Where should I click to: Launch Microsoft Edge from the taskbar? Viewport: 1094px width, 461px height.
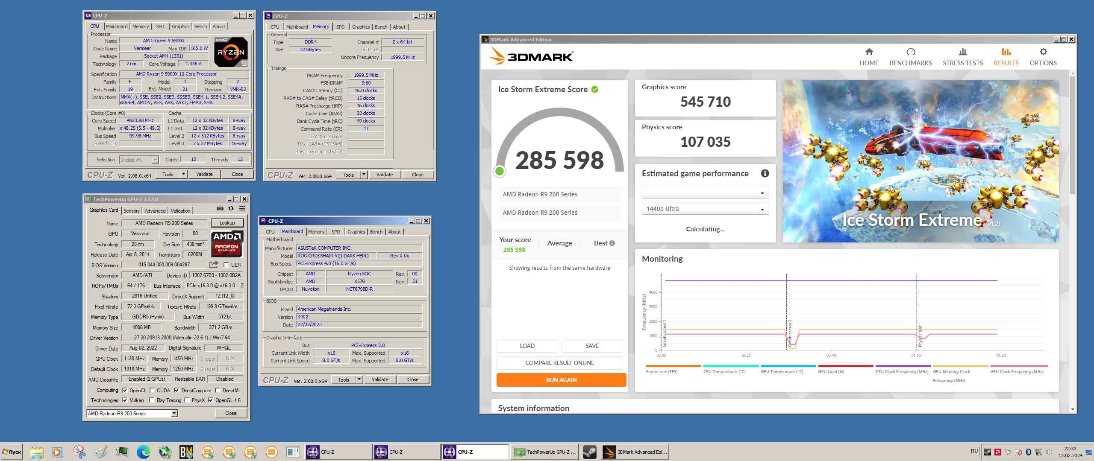pos(143,452)
